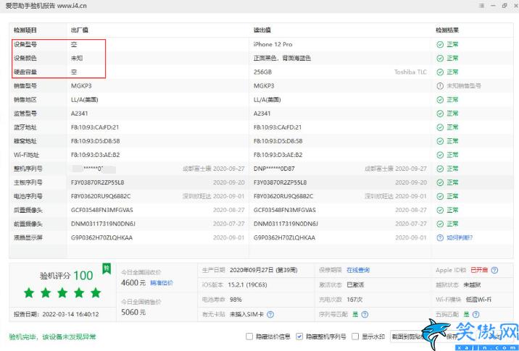The image size is (519, 351).
Task: Click production date 2020年09月27日 (第39周)
Action: (263, 270)
